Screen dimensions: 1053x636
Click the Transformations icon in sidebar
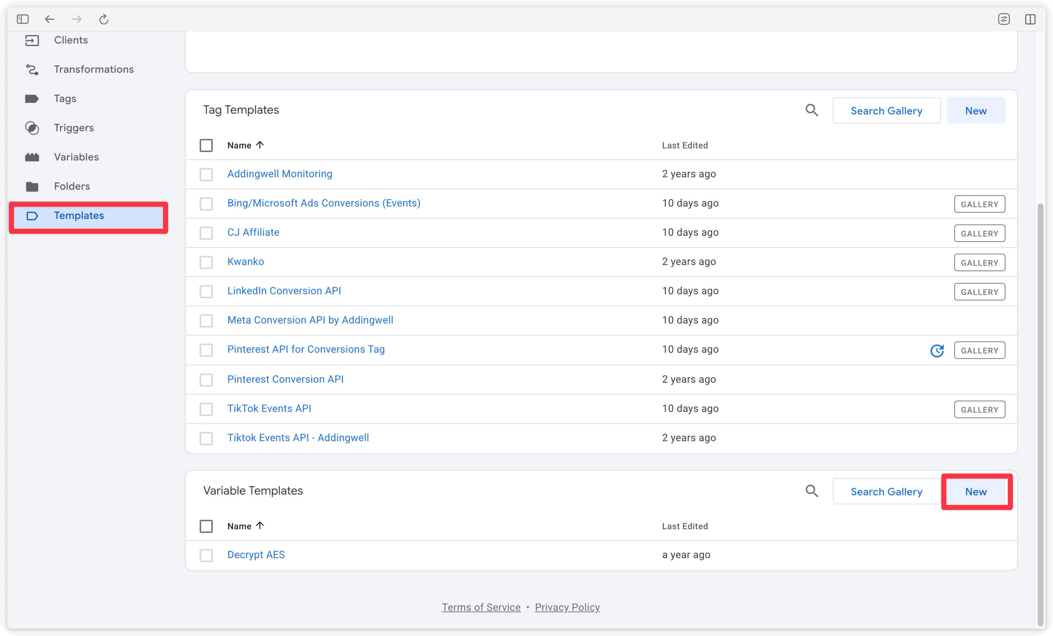click(x=32, y=69)
